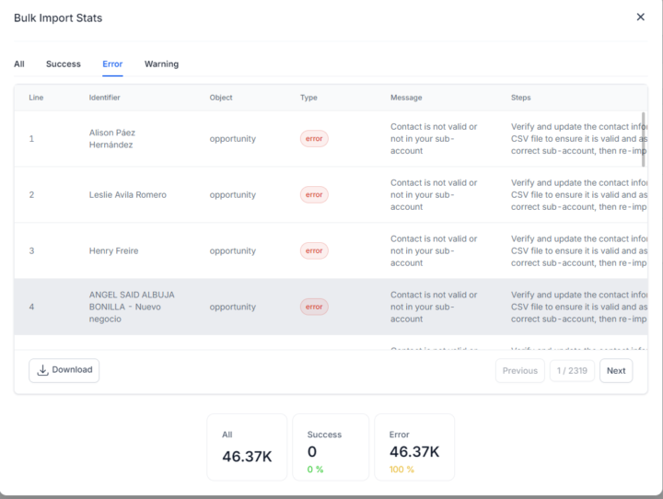663x499 pixels.
Task: Click opportunity in line 4 row
Action: coord(233,307)
